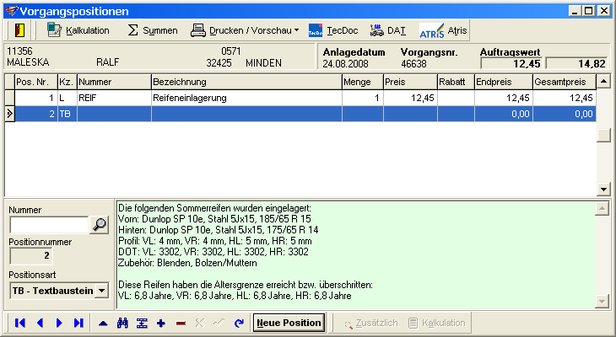Open Kalkulation from the top toolbar
616x337 pixels.
point(78,30)
